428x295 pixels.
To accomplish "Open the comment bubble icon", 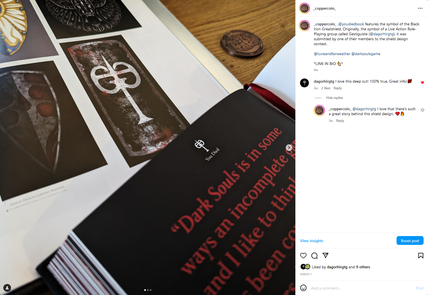I will (314, 256).
